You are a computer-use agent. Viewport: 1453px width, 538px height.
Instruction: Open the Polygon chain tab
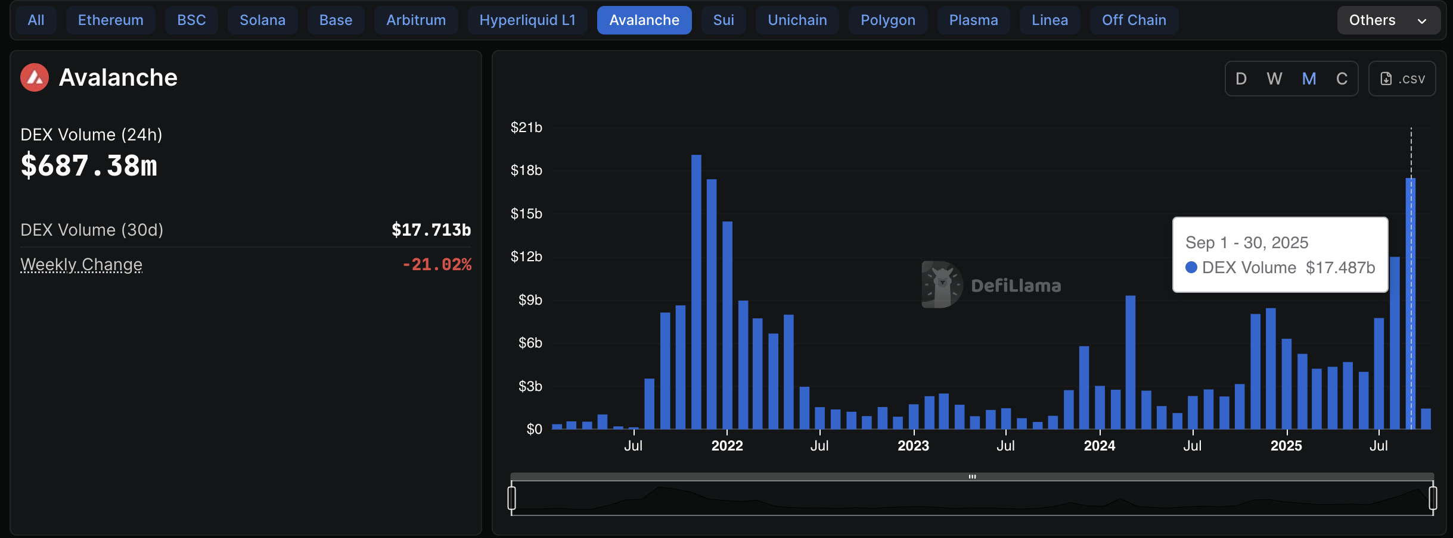[887, 20]
